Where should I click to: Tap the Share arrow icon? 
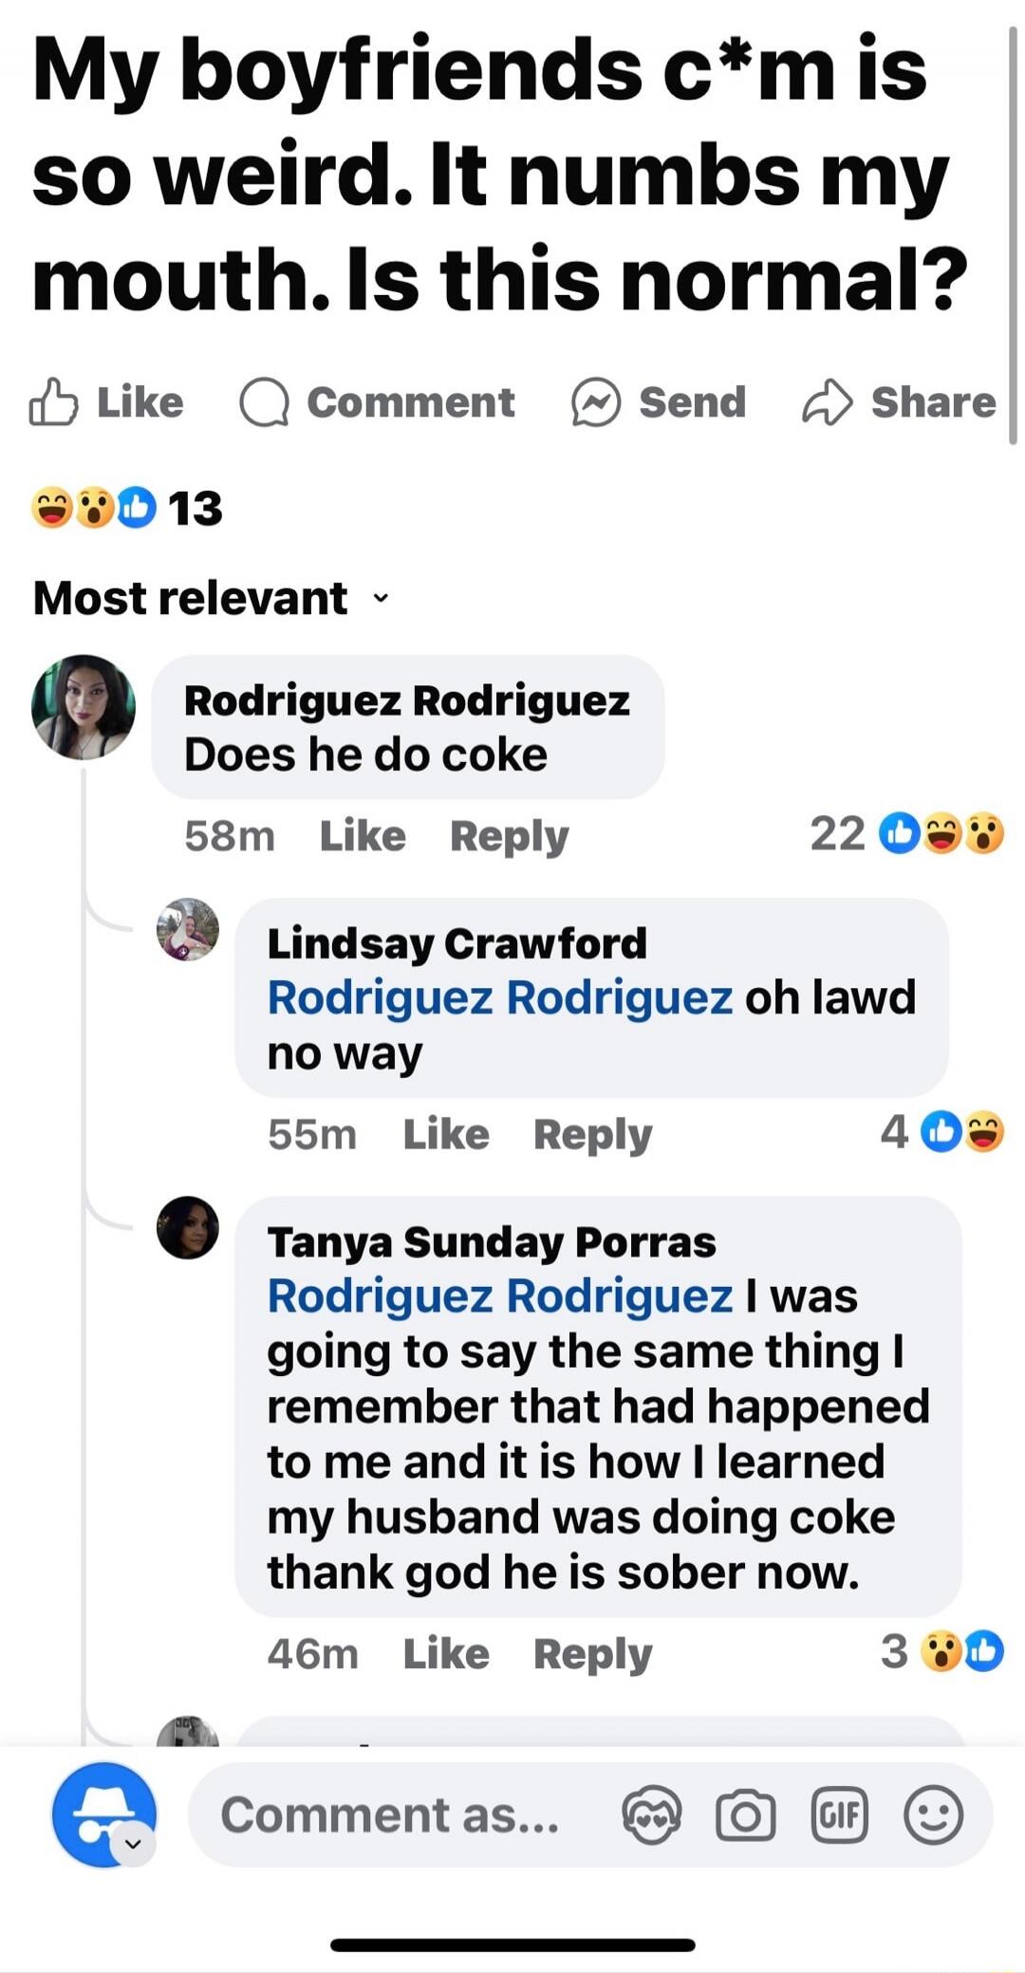(827, 402)
